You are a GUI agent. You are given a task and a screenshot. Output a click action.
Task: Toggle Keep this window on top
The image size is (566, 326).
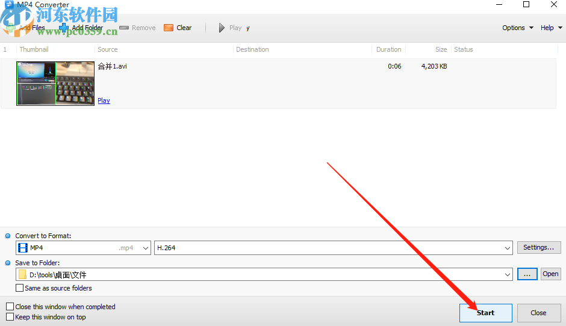[x=10, y=317]
